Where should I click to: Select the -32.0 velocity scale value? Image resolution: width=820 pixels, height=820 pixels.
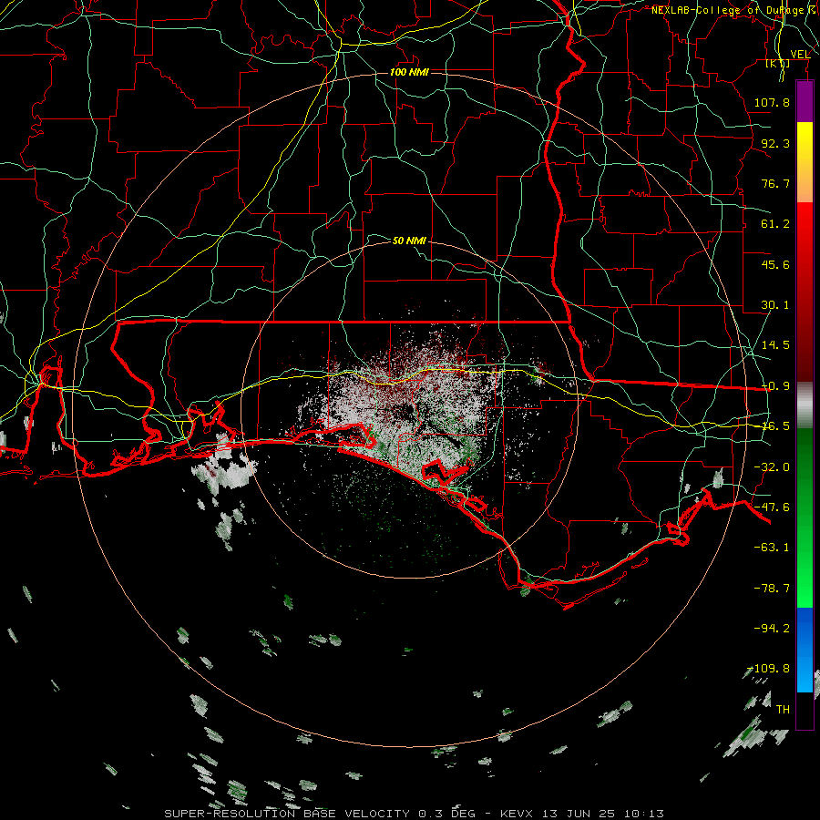(772, 467)
